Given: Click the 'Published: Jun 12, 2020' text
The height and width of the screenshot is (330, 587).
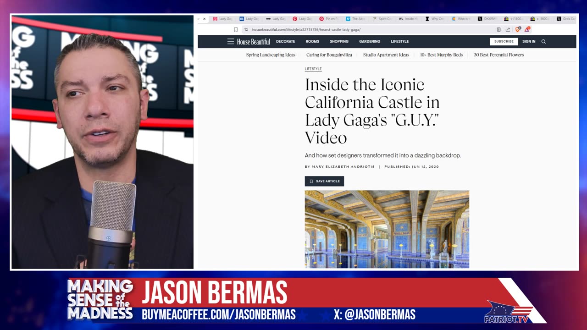Looking at the screenshot, I should pyautogui.click(x=411, y=167).
